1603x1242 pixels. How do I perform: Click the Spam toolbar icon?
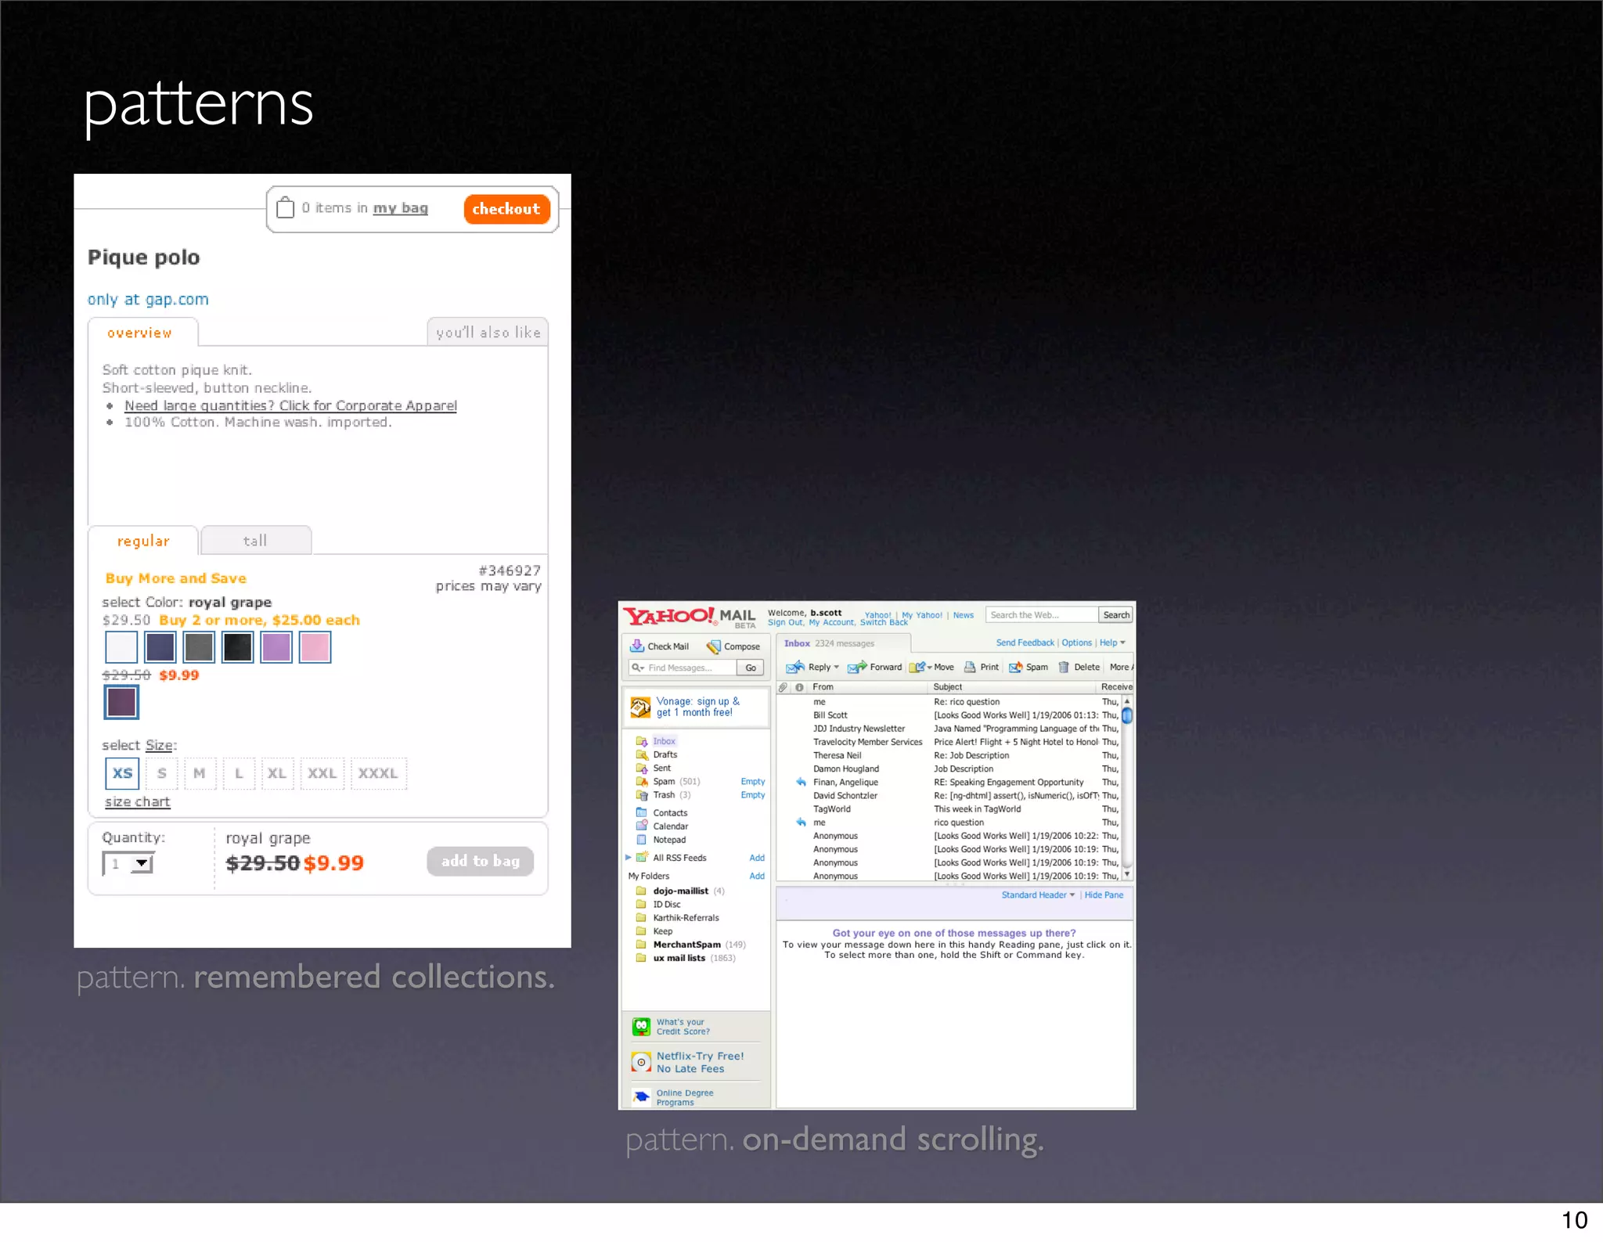pos(1015,667)
